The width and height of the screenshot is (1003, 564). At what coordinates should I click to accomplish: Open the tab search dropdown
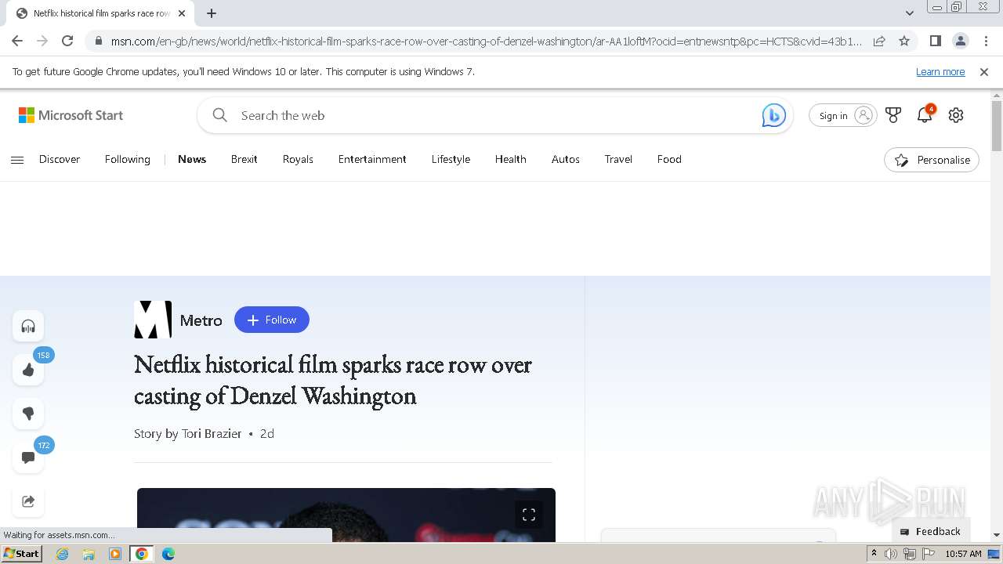(x=909, y=13)
